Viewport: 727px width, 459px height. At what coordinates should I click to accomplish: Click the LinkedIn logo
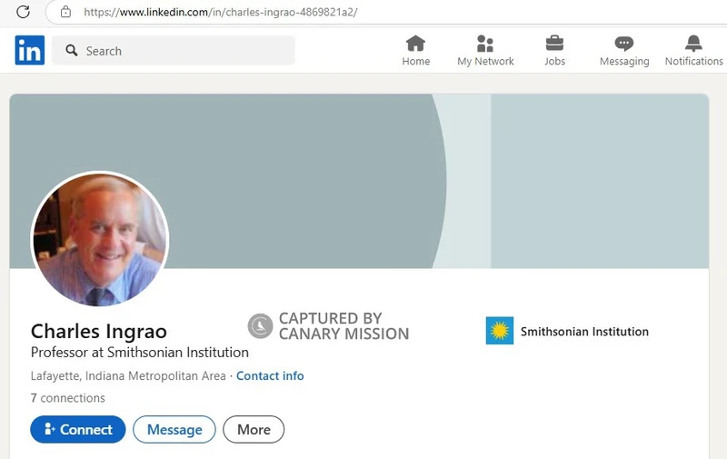pyautogui.click(x=29, y=51)
